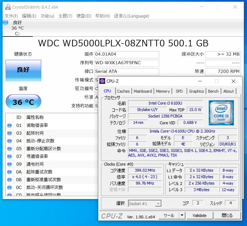
Task: Click the 缓冲区大小 field >= 32 MB
Action: [223, 55]
